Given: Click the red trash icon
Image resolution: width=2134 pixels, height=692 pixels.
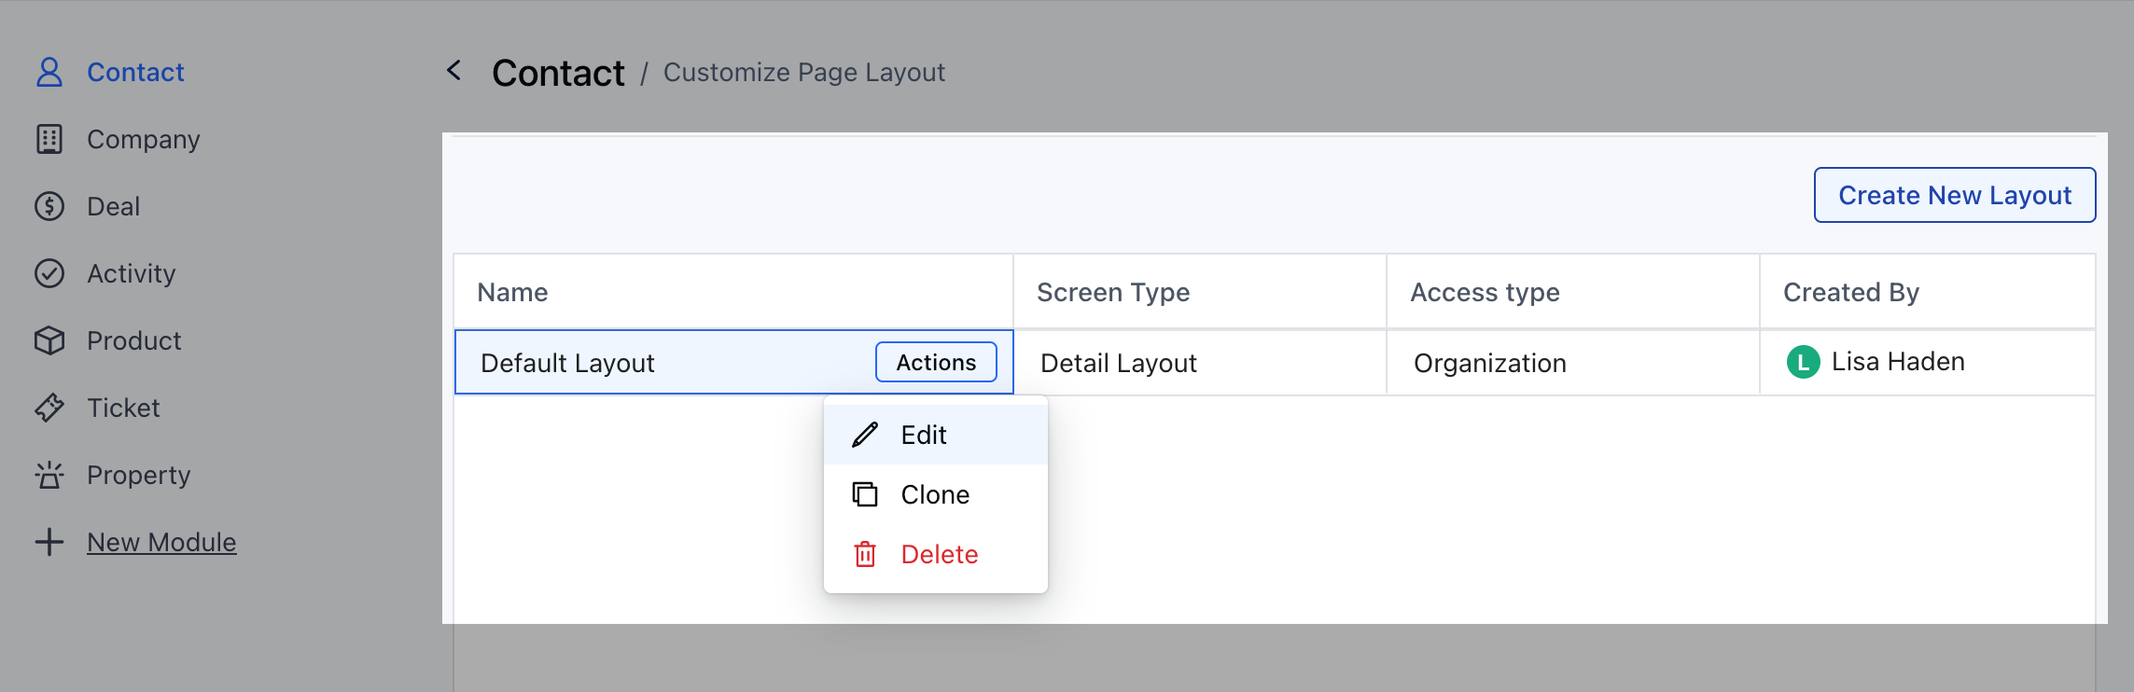Looking at the screenshot, I should [865, 554].
